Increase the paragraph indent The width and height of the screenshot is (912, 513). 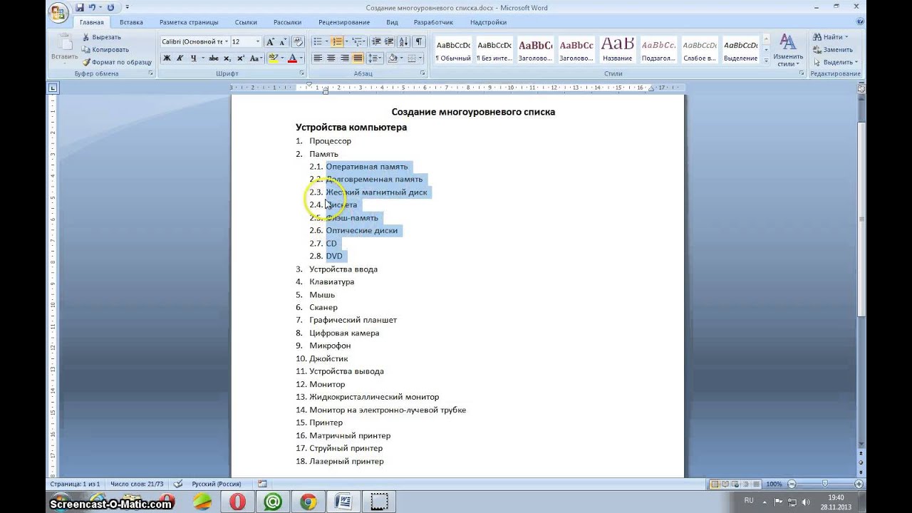click(x=389, y=42)
